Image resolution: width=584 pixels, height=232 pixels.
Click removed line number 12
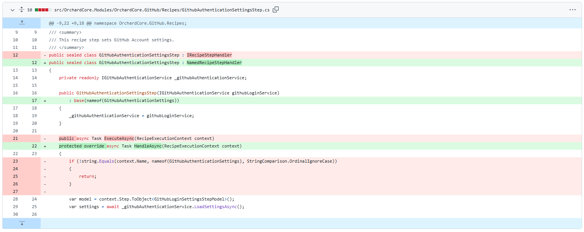[15, 55]
